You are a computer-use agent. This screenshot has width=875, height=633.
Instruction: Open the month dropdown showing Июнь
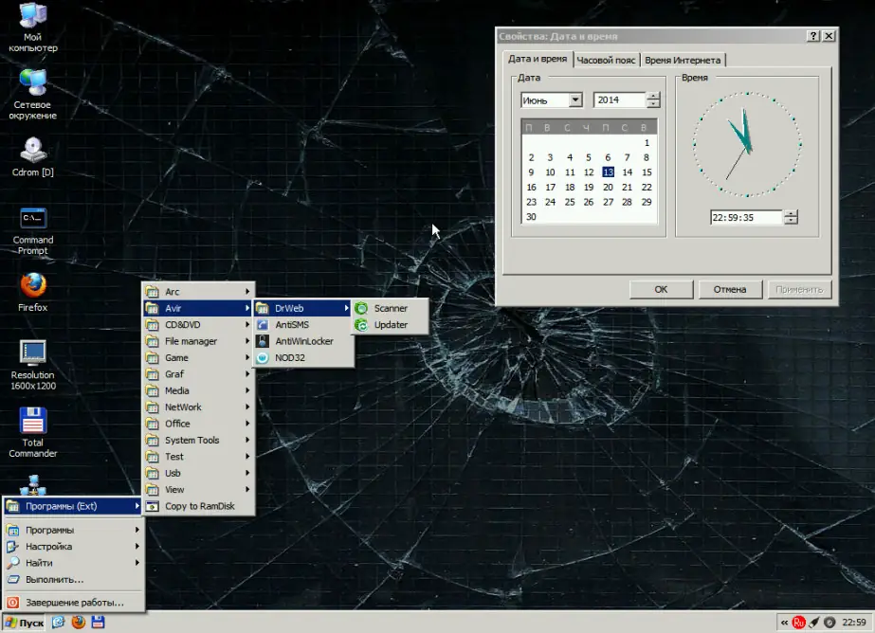point(575,99)
